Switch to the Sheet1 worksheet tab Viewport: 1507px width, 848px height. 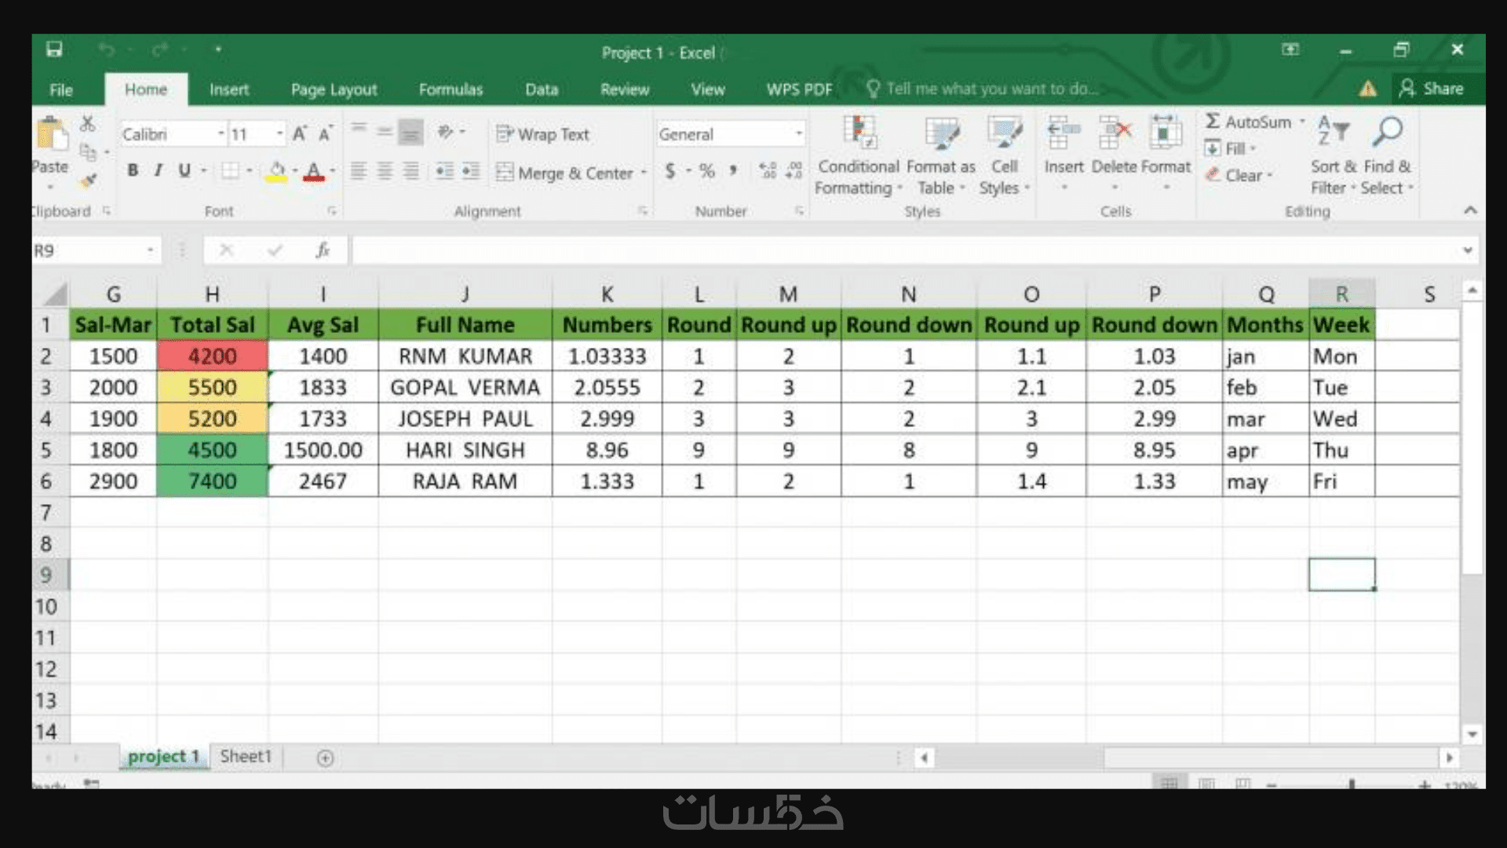pos(245,756)
